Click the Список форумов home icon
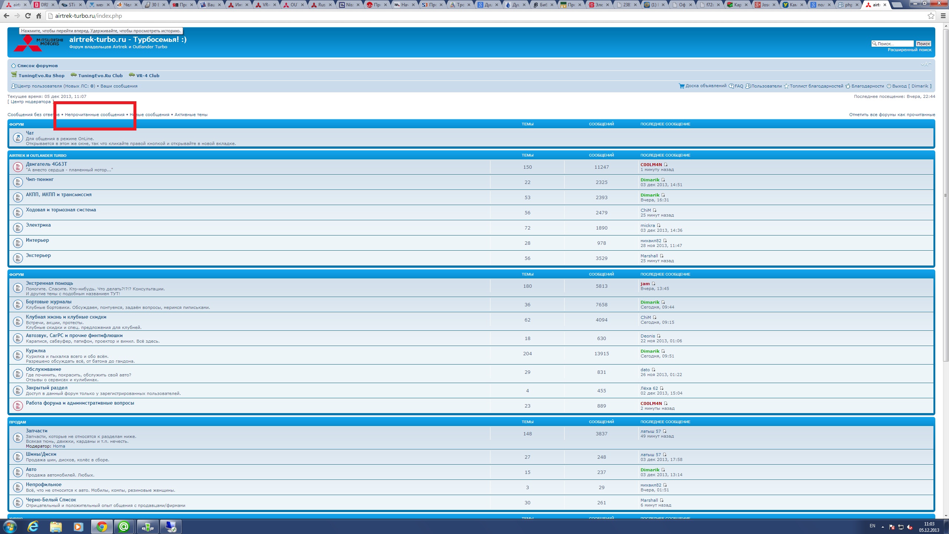This screenshot has height=534, width=949. coord(13,66)
